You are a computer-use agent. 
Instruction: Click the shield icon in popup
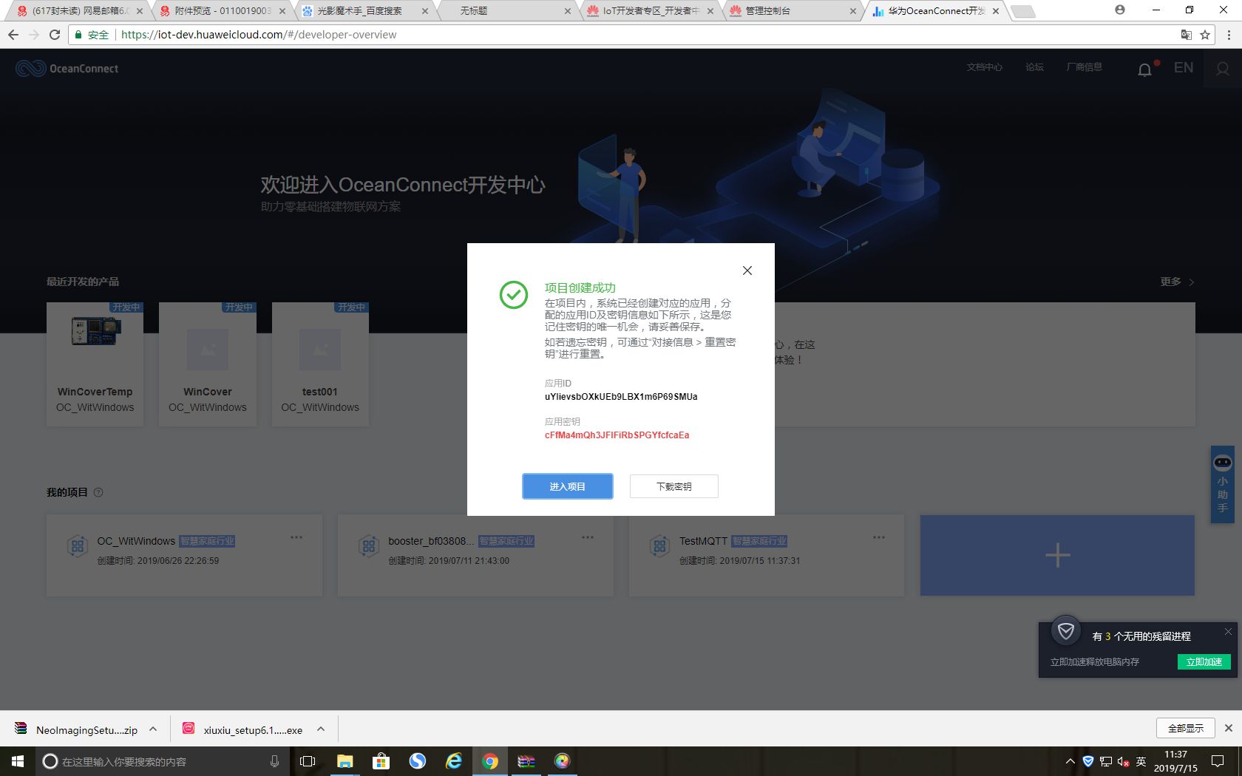coord(1066,631)
